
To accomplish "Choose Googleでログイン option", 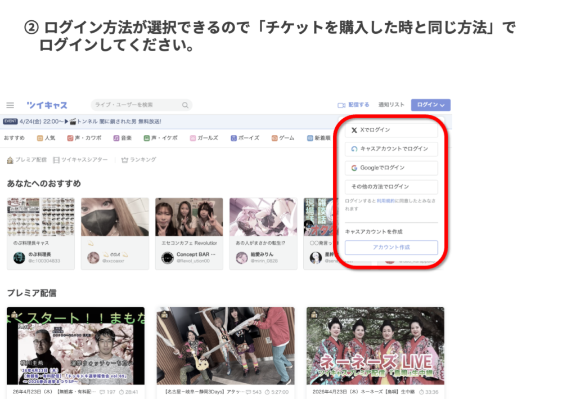I will pos(391,168).
